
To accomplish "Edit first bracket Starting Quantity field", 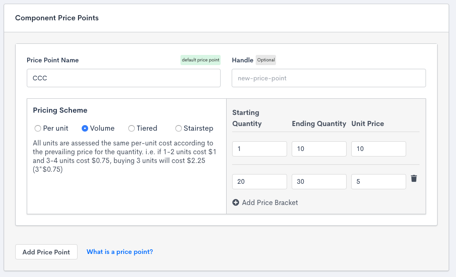I will point(259,149).
